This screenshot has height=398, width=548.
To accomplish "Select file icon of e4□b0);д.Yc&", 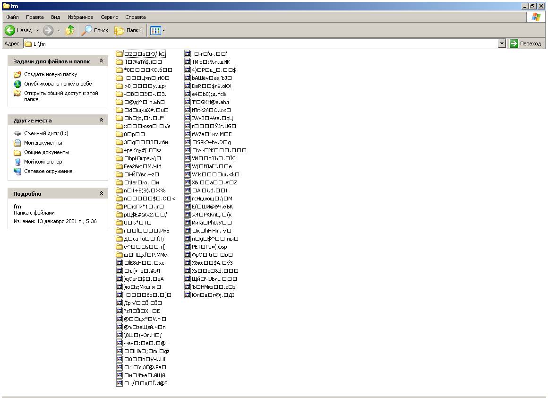I will (x=188, y=94).
